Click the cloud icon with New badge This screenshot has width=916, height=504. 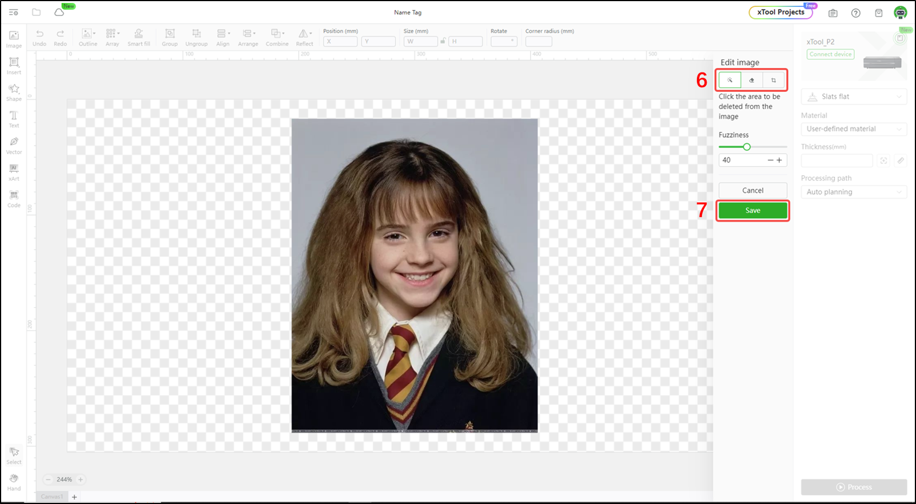[59, 12]
